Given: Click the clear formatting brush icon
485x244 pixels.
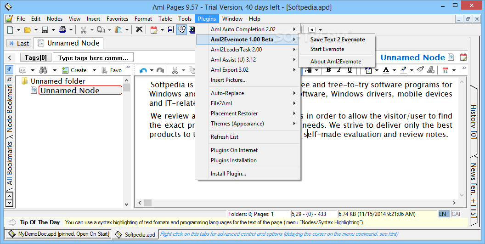Looking at the screenshot, I should (420, 70).
